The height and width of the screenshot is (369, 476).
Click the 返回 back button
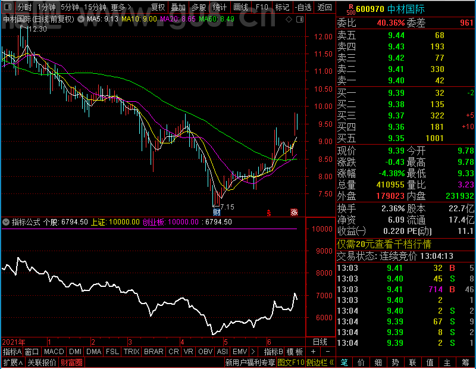324,7
